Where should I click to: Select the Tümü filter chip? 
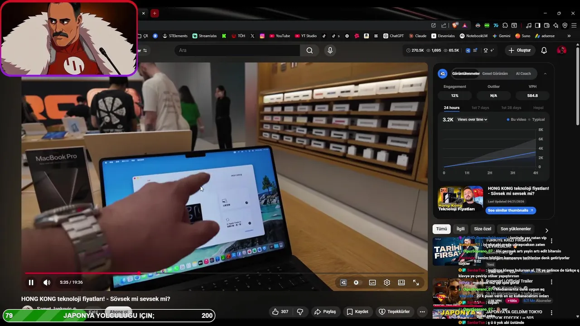click(x=441, y=229)
